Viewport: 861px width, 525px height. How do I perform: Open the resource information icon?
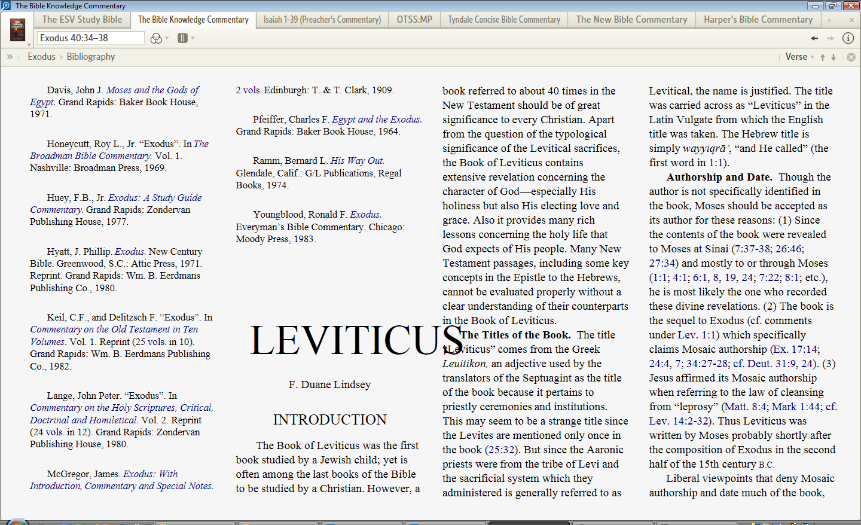pos(848,38)
